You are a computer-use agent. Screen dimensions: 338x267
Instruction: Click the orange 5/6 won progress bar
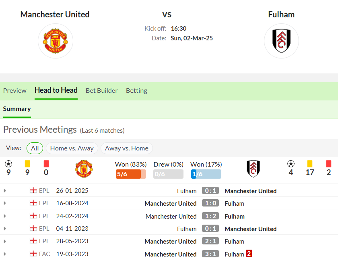[x=131, y=174]
